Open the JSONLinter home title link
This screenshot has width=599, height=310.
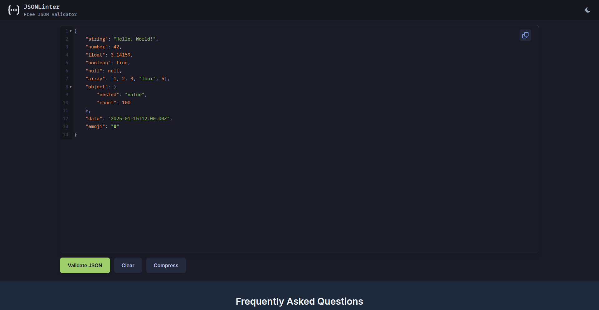(x=42, y=7)
